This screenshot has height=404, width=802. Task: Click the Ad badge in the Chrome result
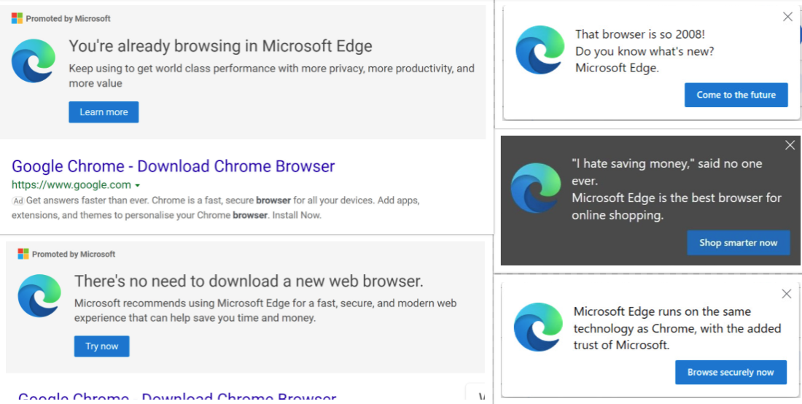[x=18, y=201]
